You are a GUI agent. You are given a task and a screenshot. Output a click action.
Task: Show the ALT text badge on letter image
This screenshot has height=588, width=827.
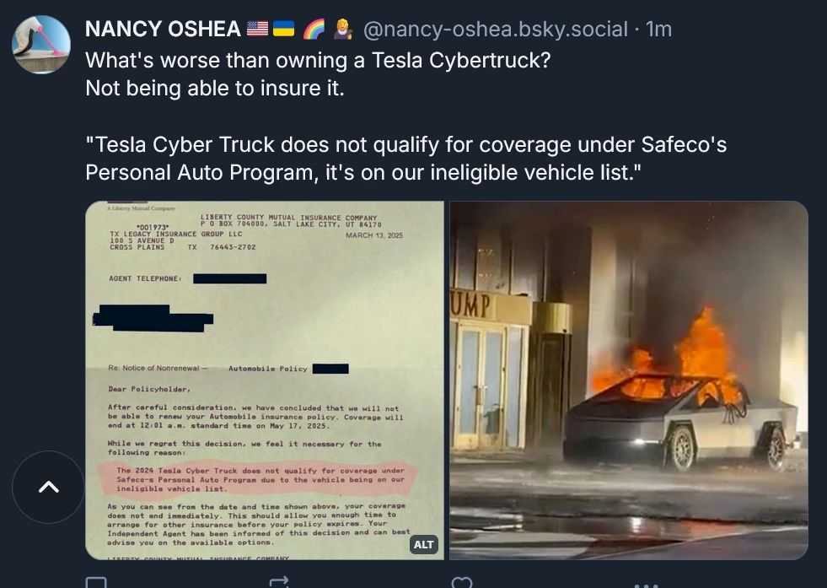pos(424,544)
